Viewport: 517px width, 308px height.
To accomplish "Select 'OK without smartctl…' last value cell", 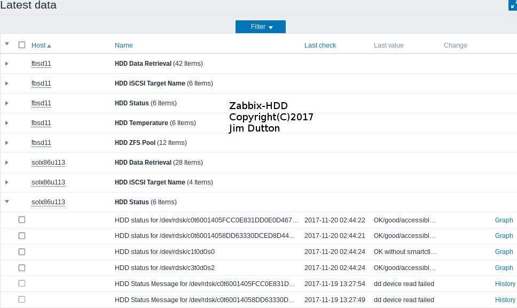I will pos(405,251).
